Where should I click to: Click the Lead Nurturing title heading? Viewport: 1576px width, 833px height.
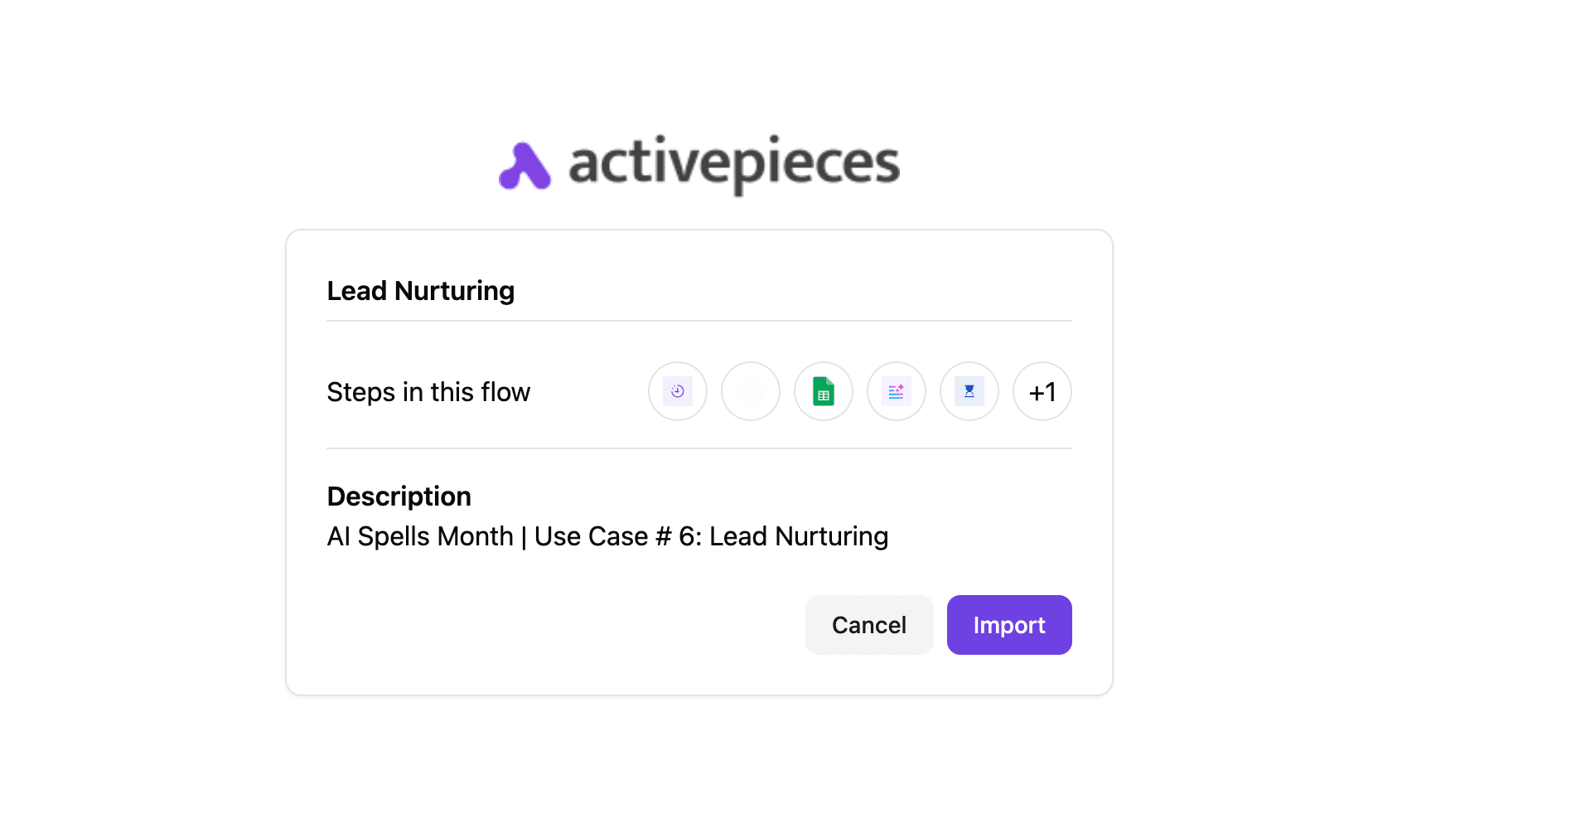pos(420,291)
